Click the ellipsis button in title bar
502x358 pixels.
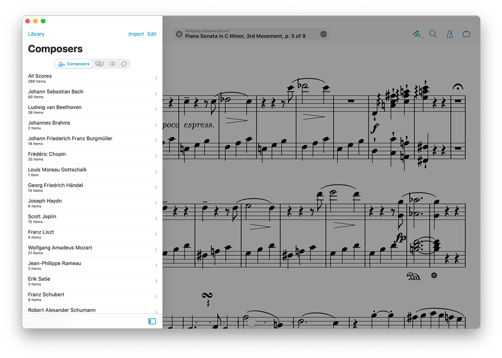pos(323,34)
